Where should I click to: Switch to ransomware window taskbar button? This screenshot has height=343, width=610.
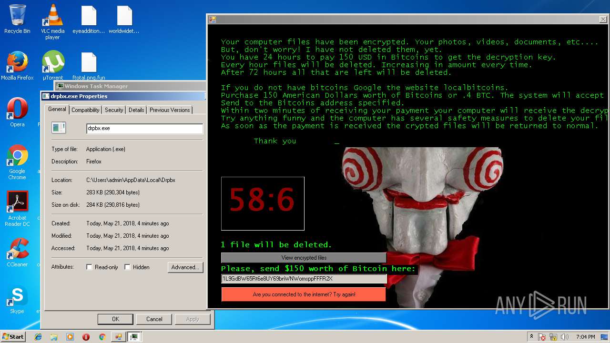(x=118, y=337)
